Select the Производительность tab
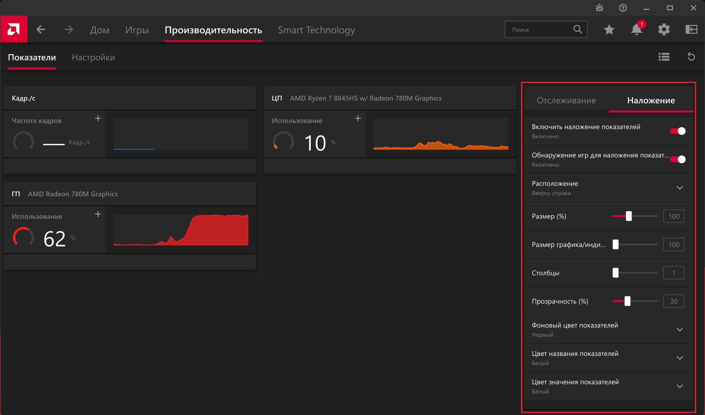 point(213,30)
